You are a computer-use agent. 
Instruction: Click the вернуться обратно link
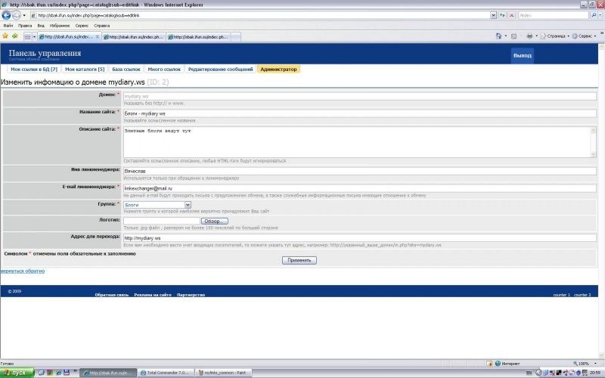17,271
